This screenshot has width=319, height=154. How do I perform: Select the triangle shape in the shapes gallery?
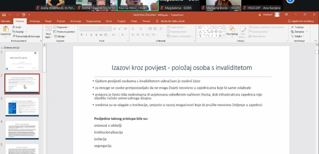pos(200,32)
